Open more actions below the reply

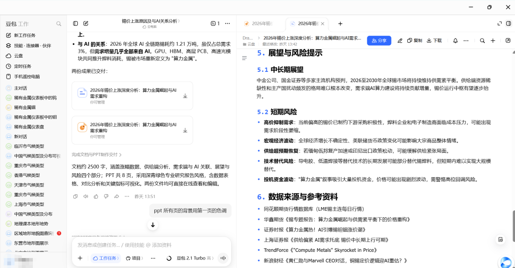point(127,197)
